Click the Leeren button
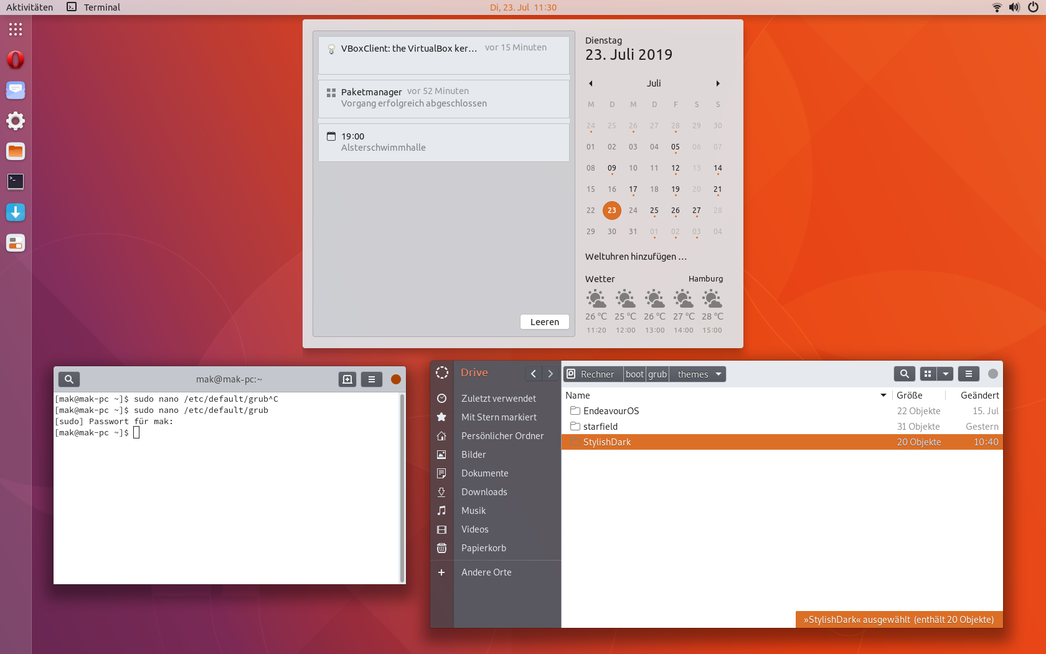Viewport: 1046px width, 654px height. tap(544, 322)
